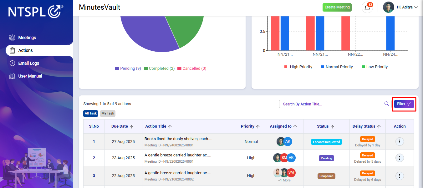Click the NTSPL logo
Viewport: 423px width, 188px height.
(36, 11)
